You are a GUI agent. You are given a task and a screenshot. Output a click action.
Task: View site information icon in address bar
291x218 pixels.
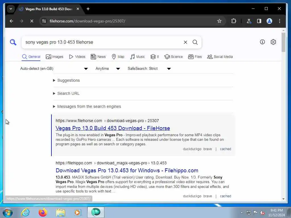(44, 21)
